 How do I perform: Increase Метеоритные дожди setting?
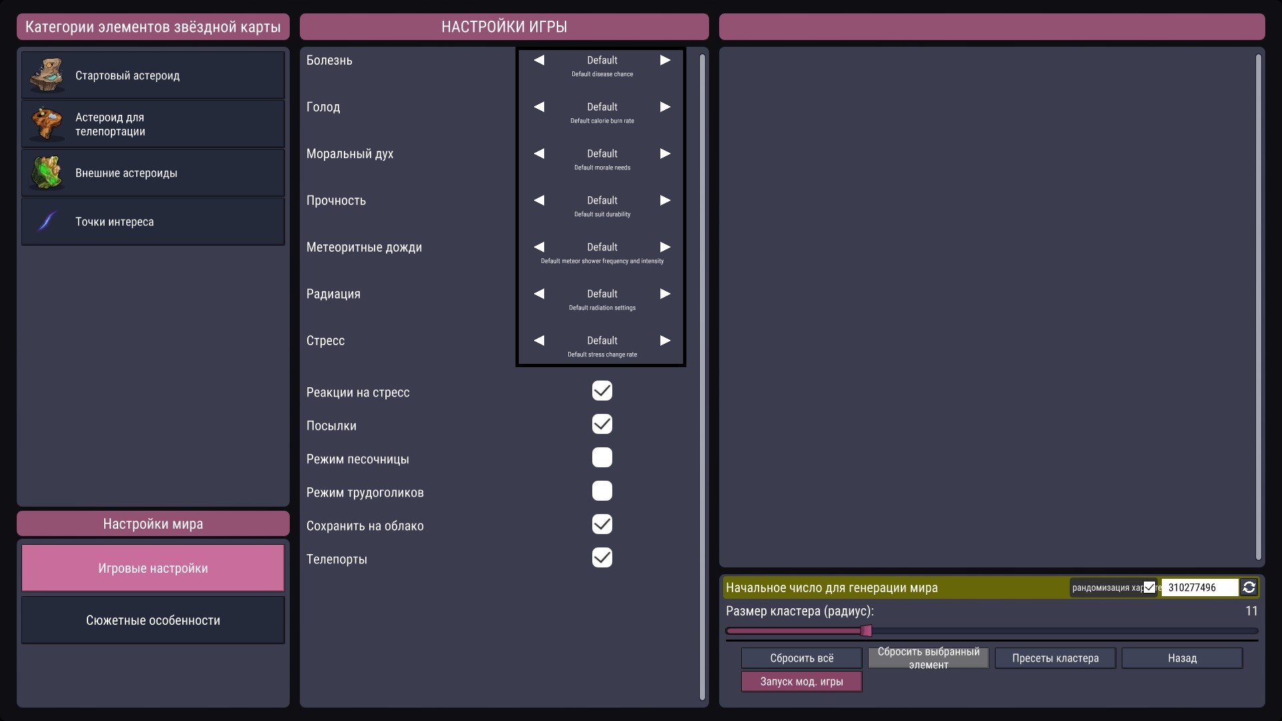click(665, 246)
